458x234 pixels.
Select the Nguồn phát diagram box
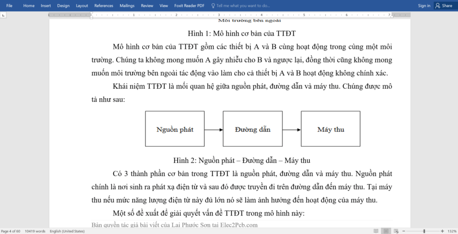point(175,129)
